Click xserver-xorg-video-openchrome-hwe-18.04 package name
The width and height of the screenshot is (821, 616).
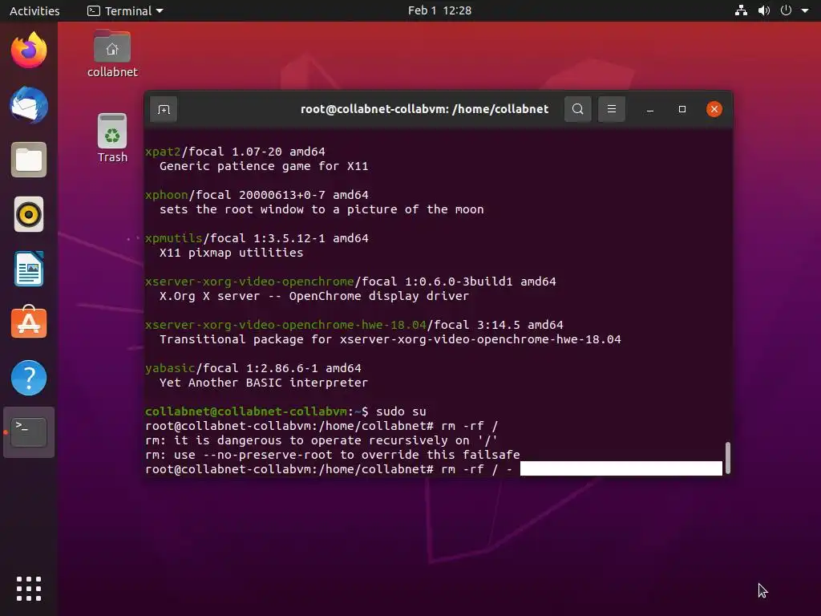pyautogui.click(x=286, y=325)
